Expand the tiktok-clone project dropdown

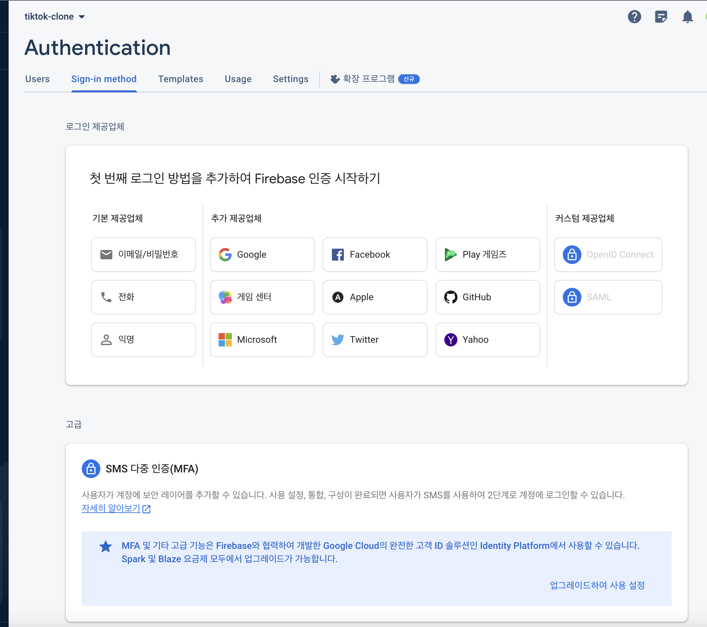pos(54,17)
